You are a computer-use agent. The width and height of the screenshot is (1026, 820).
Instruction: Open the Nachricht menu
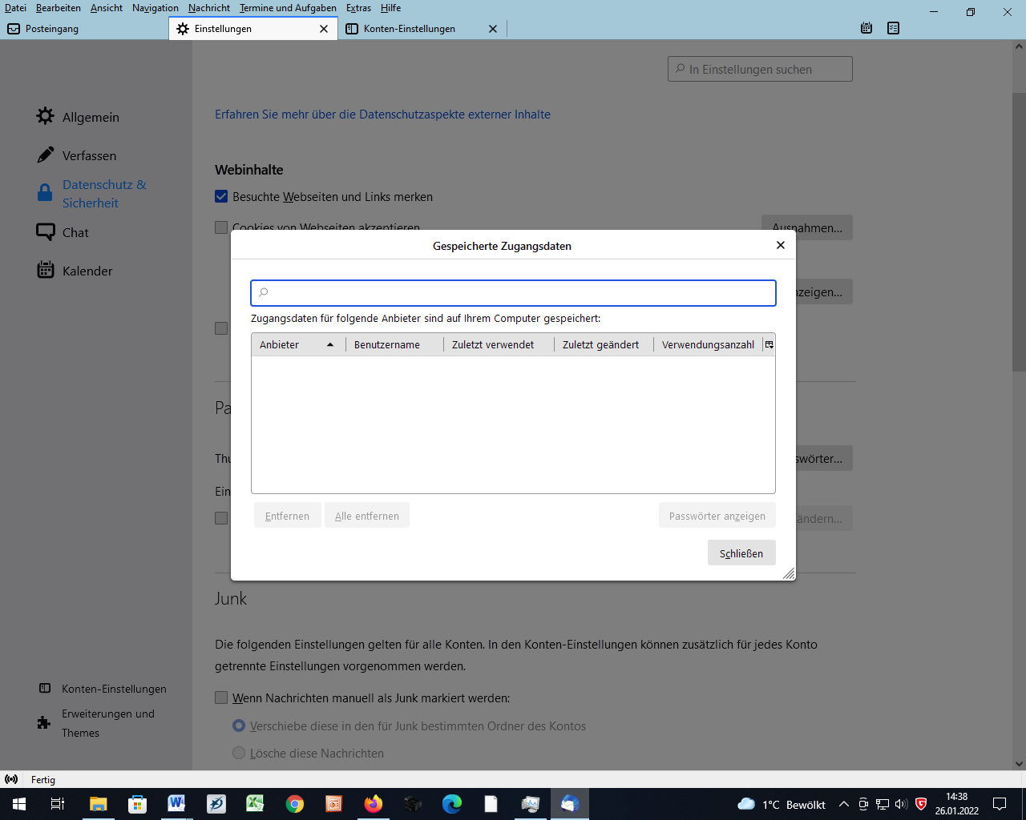209,8
